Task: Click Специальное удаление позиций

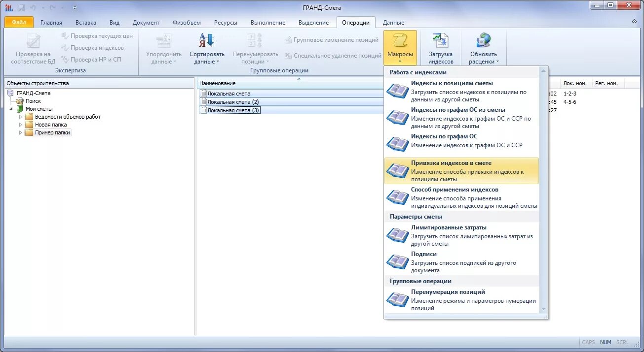Action: (333, 56)
